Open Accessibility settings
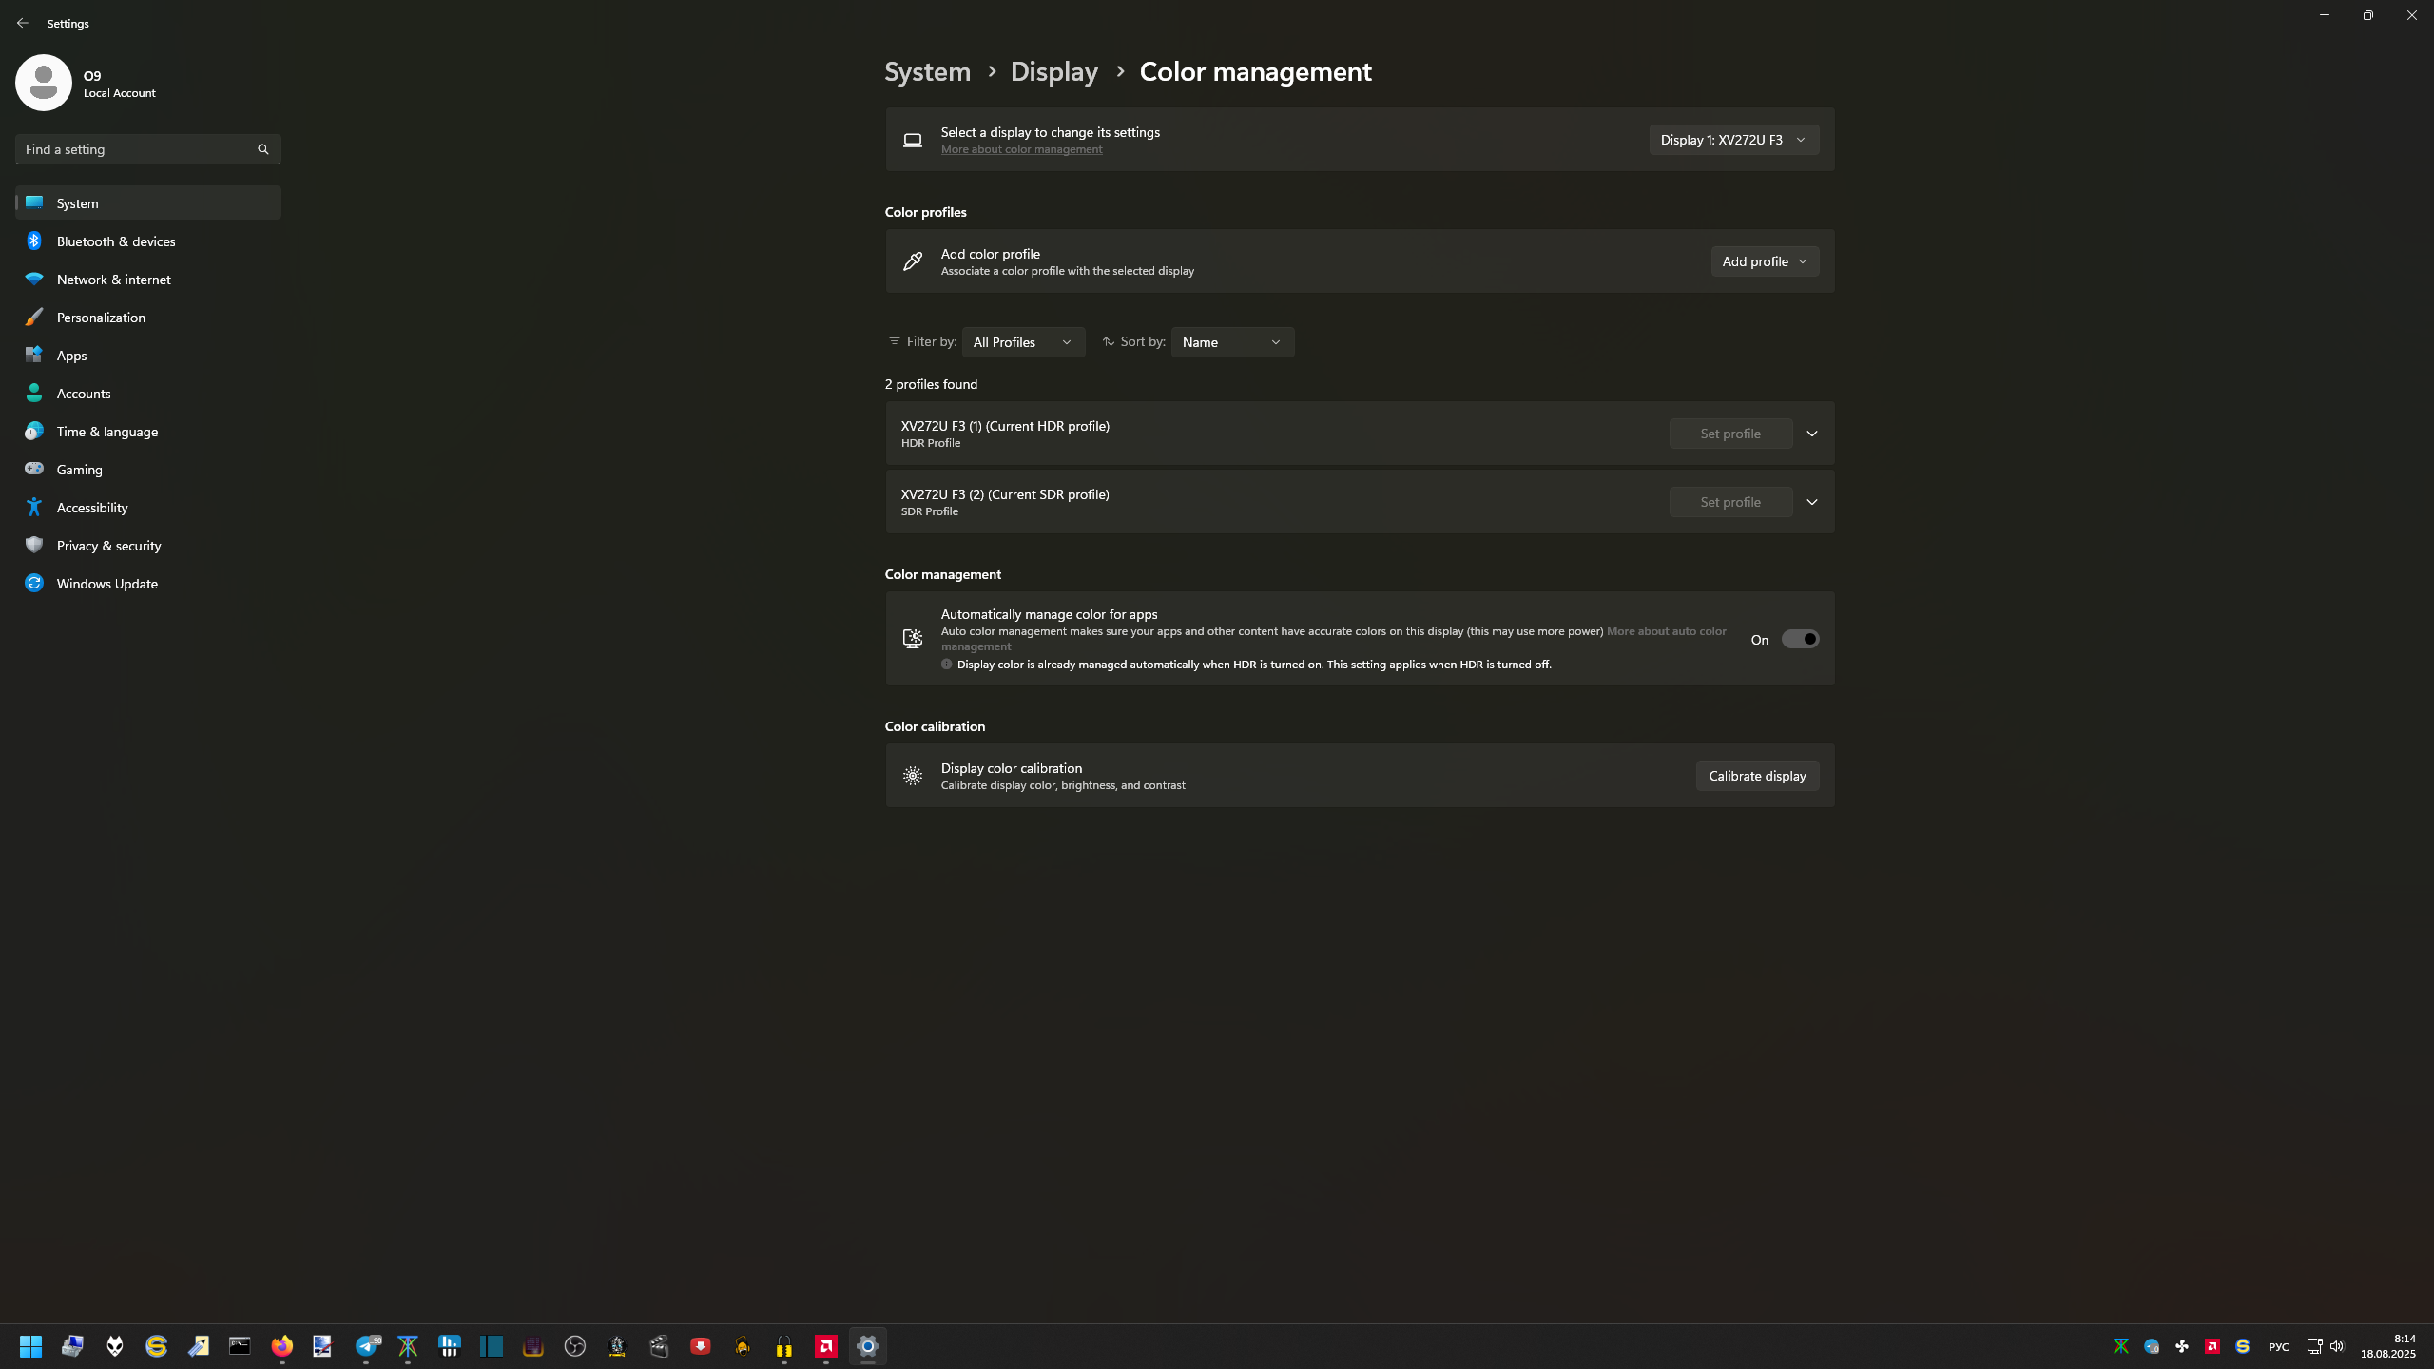2434x1369 pixels. coord(92,508)
